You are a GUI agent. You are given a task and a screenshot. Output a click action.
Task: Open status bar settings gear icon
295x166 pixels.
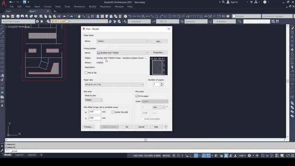click(x=249, y=156)
